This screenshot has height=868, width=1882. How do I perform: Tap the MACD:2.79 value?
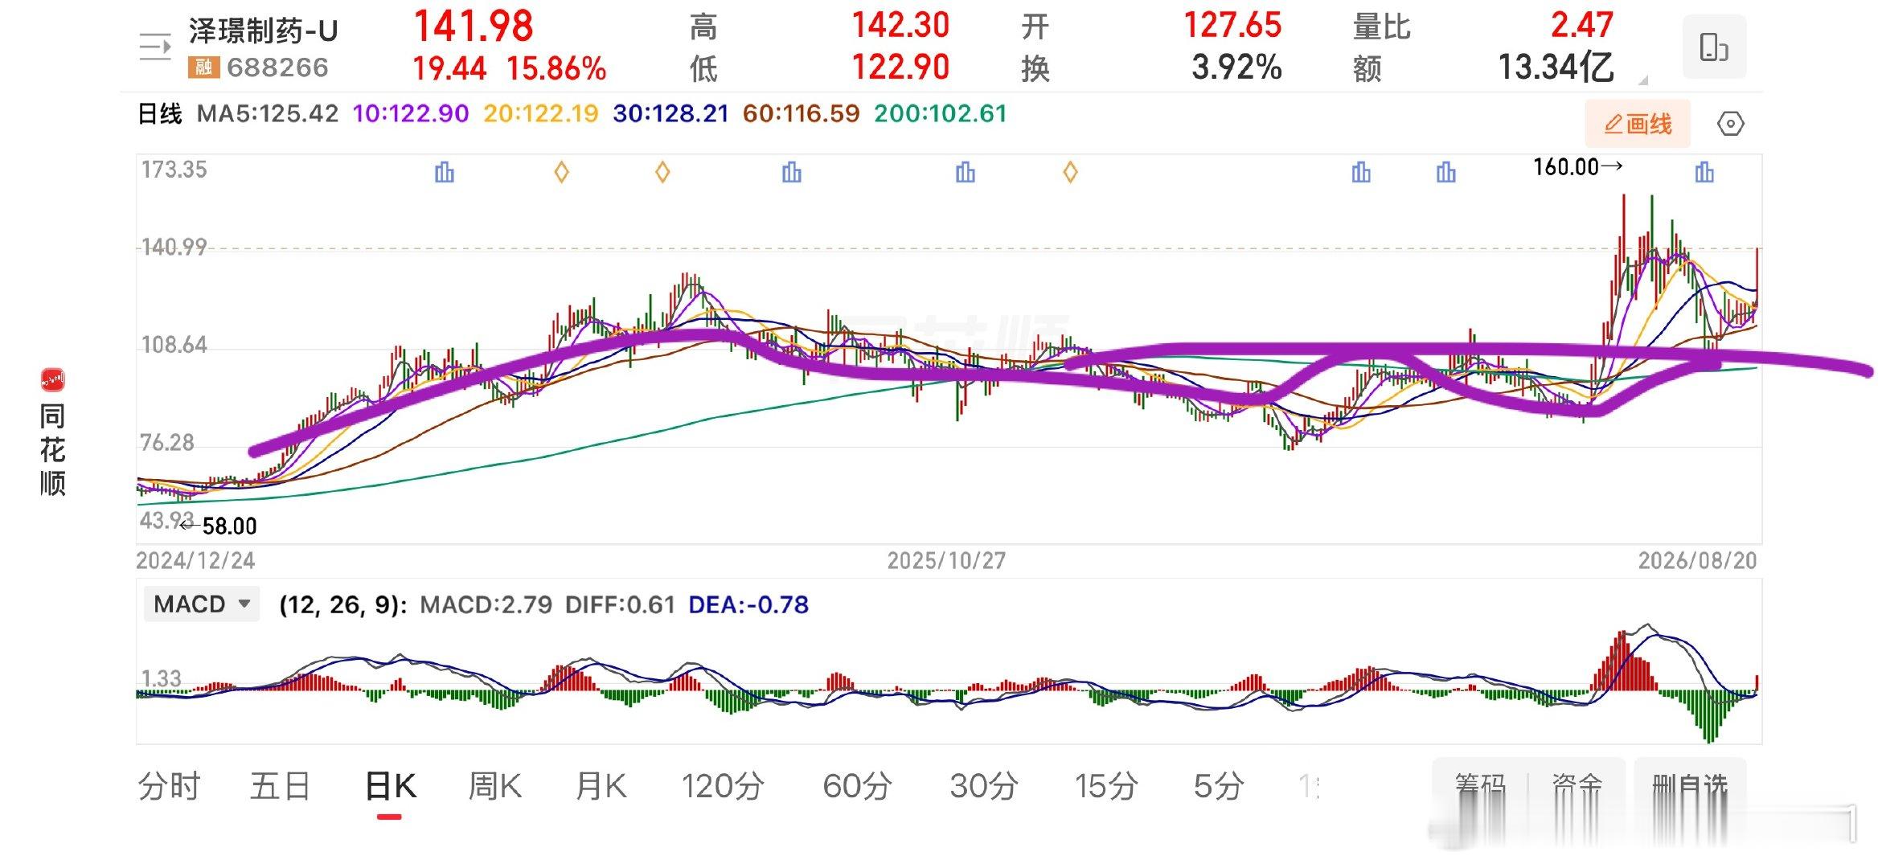pyautogui.click(x=486, y=604)
